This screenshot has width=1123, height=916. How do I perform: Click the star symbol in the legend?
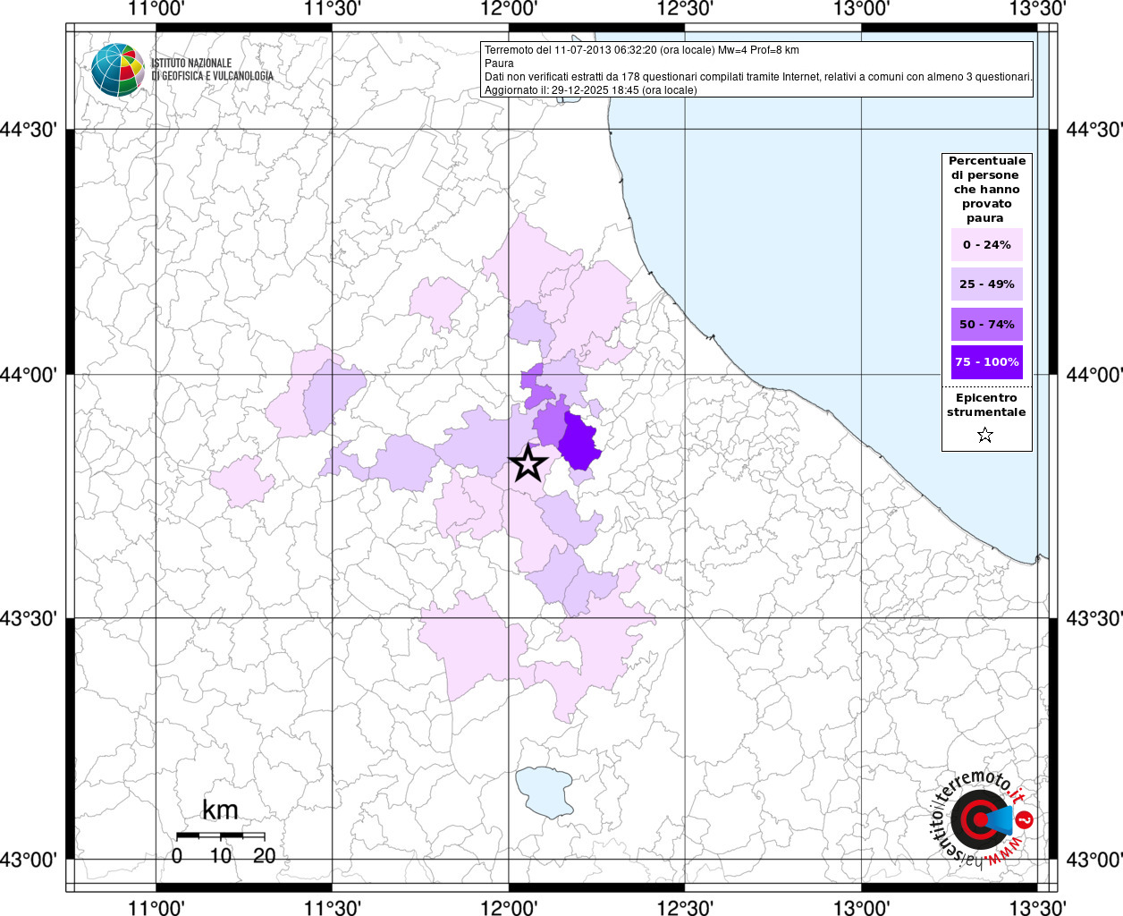point(985,436)
